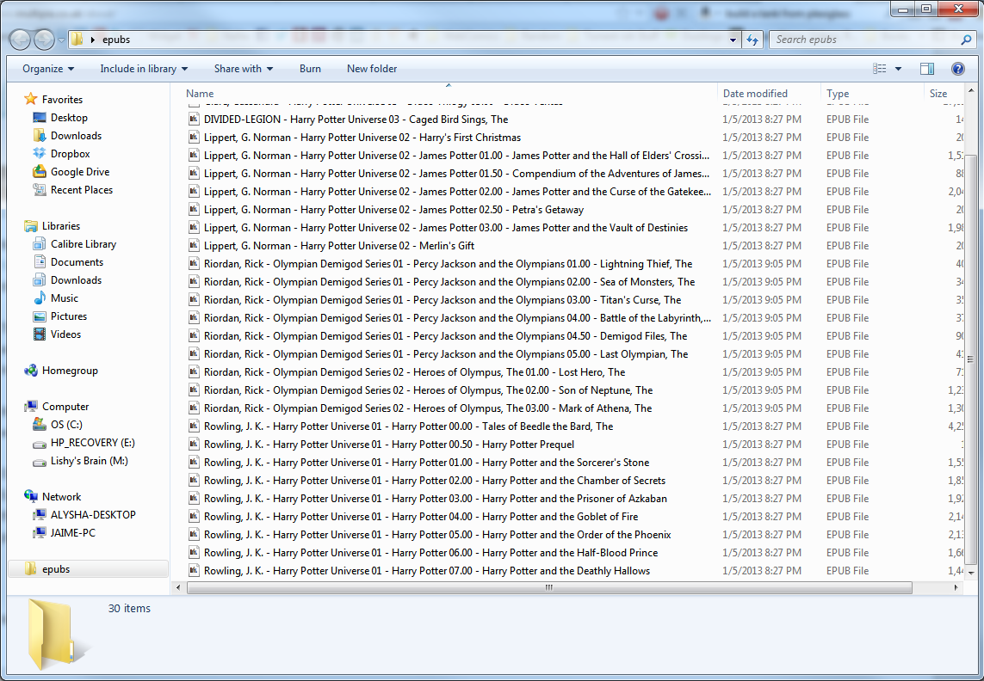Viewport: 984px width, 681px height.
Task: Select Favorites in the navigation pane
Action: pyautogui.click(x=62, y=99)
